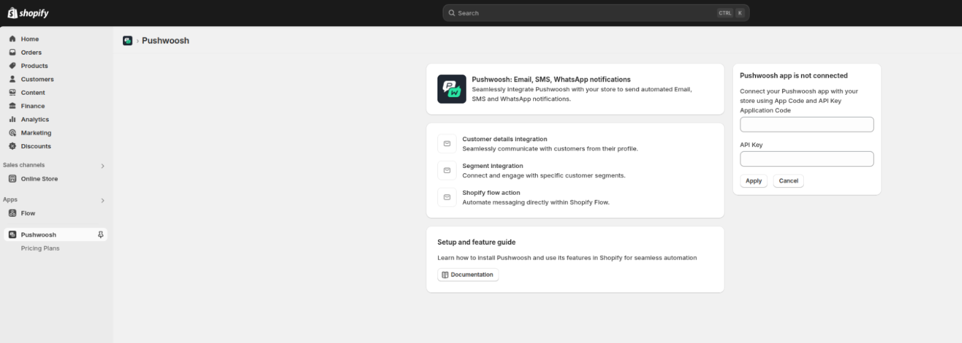Click the Cancel button
Screen dimensions: 962x343
(x=788, y=181)
